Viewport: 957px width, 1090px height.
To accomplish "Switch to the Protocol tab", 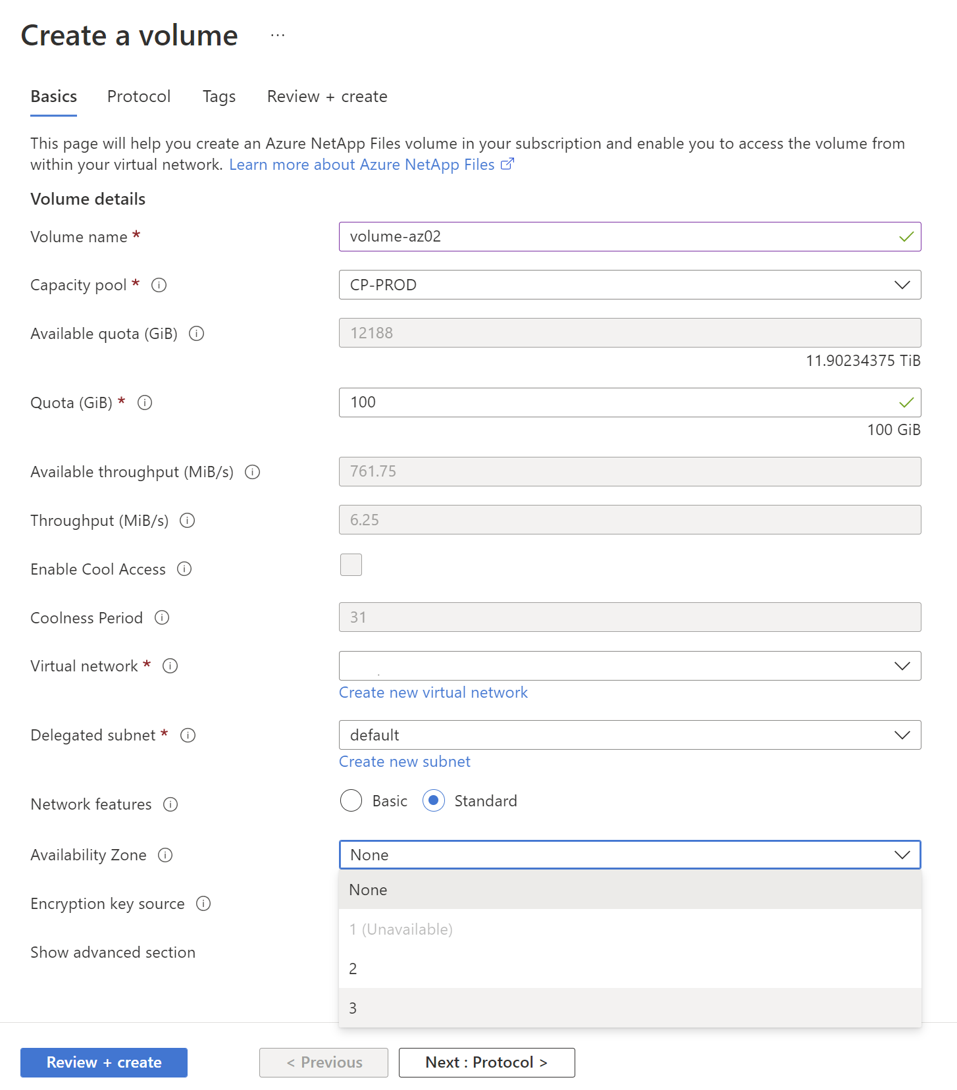I will (139, 97).
